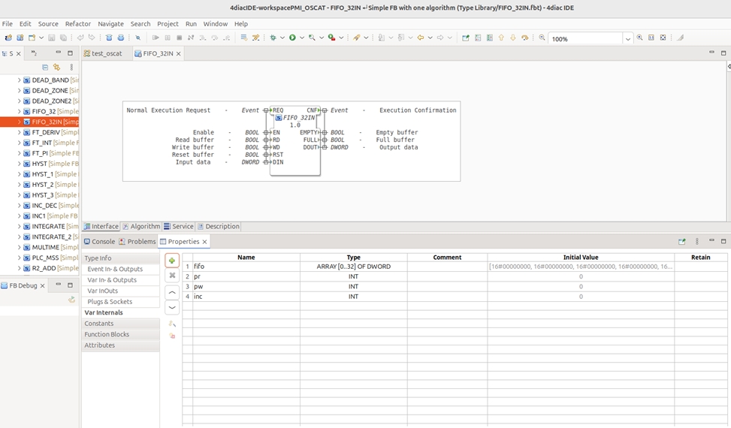Open the Refactor menu
The height and width of the screenshot is (428, 731).
(x=78, y=24)
